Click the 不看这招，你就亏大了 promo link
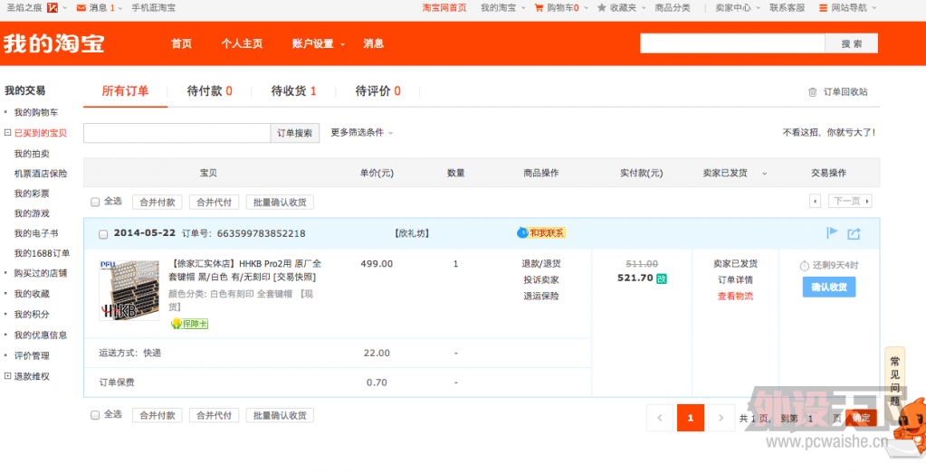Viewport: 926px width, 472px height. point(829,133)
